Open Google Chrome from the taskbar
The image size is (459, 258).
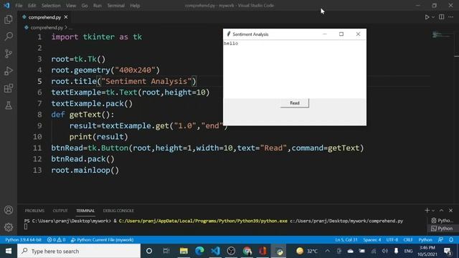247,251
